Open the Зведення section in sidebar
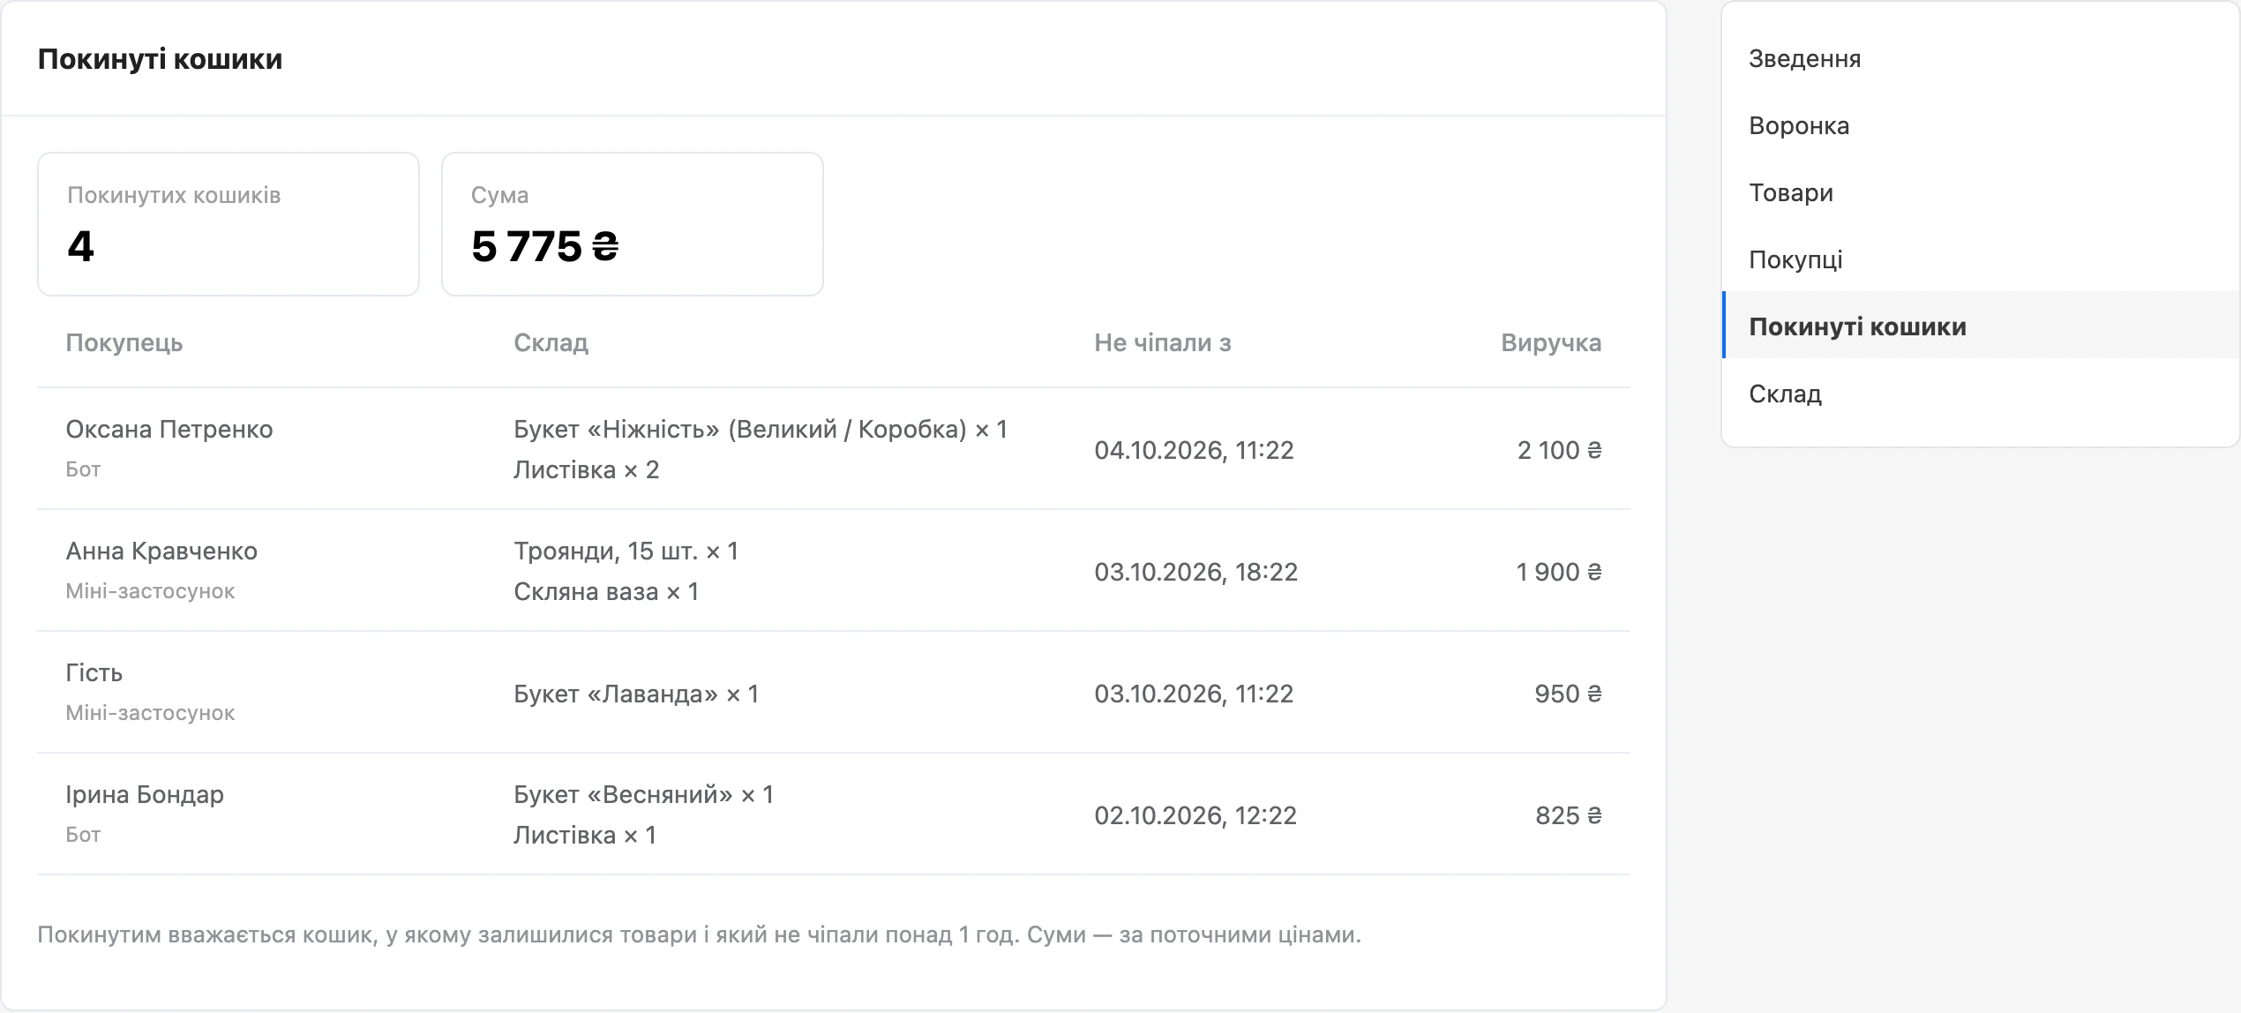The width and height of the screenshot is (2241, 1013). 1981,58
